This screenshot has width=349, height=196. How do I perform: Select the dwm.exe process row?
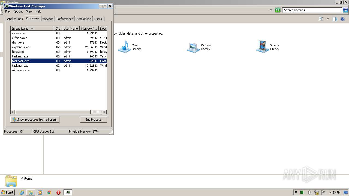click(59, 42)
